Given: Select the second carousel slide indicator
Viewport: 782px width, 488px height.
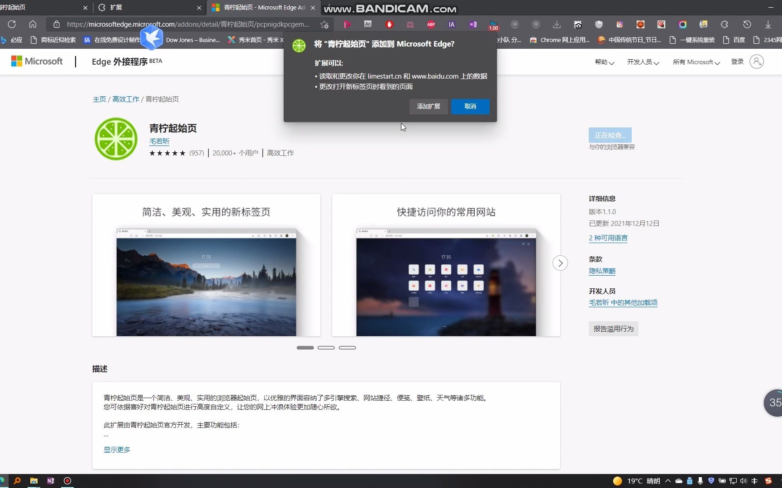Looking at the screenshot, I should coord(326,347).
